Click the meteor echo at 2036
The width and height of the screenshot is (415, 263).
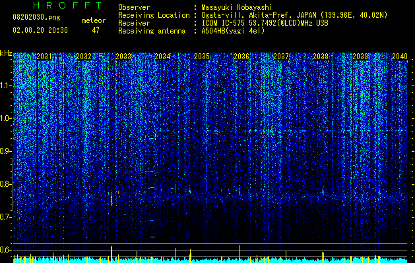tap(239, 192)
